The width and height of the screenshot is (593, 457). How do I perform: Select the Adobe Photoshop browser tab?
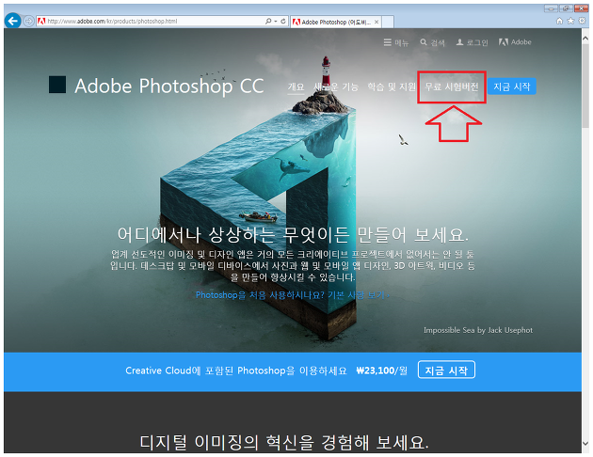(x=336, y=22)
